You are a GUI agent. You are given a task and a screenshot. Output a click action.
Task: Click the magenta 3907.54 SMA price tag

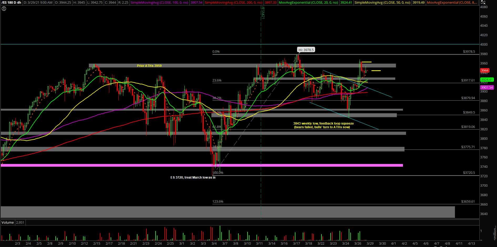(x=487, y=88)
